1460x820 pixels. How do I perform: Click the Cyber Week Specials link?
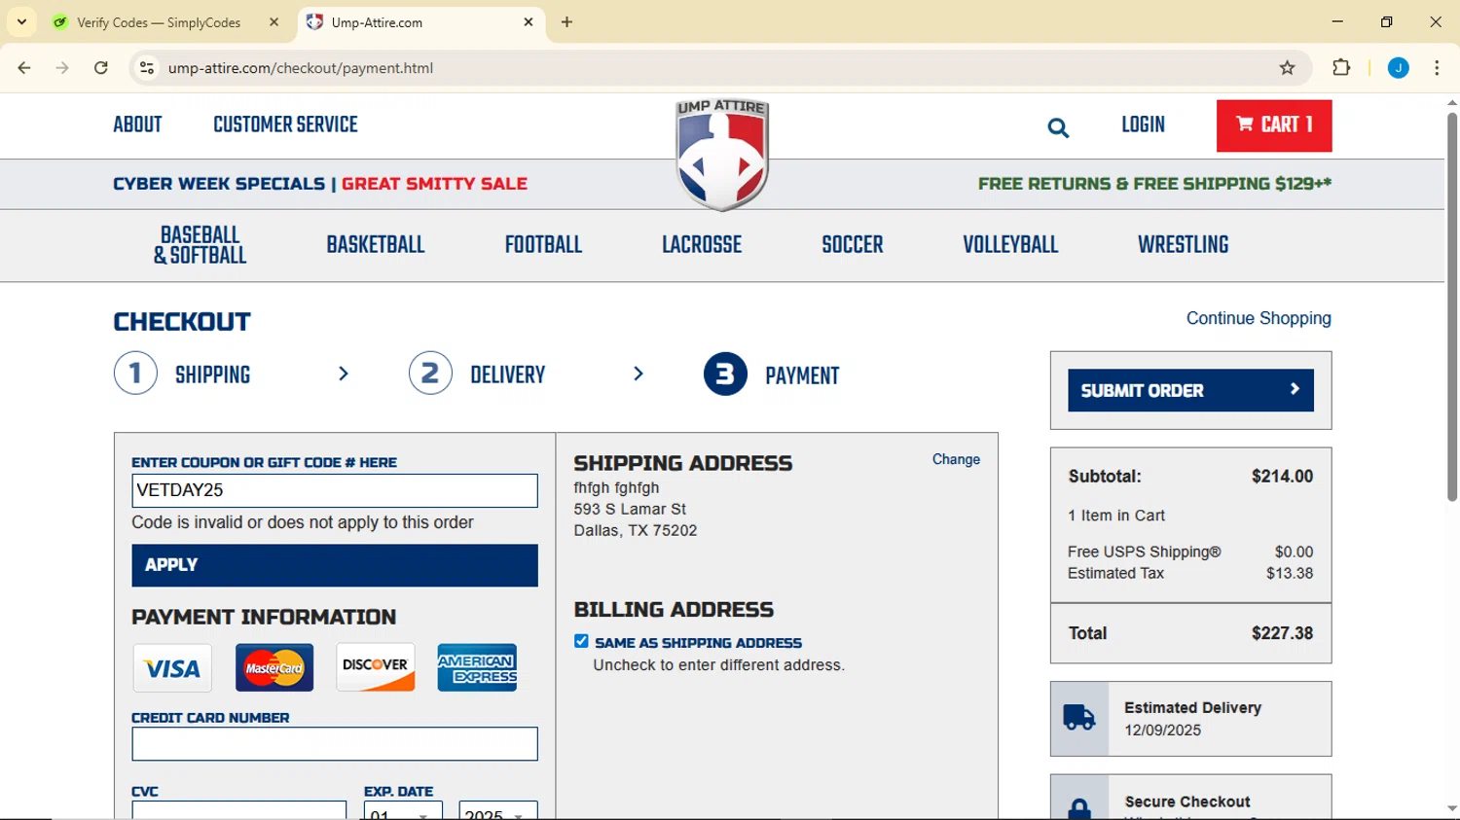coord(219,184)
